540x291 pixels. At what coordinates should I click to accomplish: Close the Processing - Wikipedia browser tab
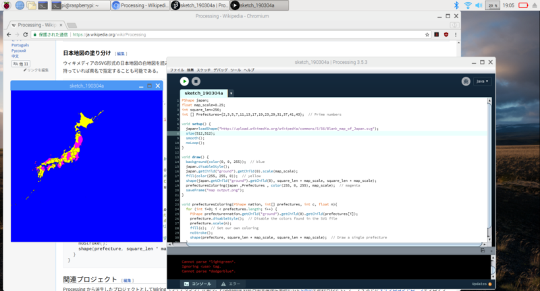pyautogui.click(x=61, y=25)
